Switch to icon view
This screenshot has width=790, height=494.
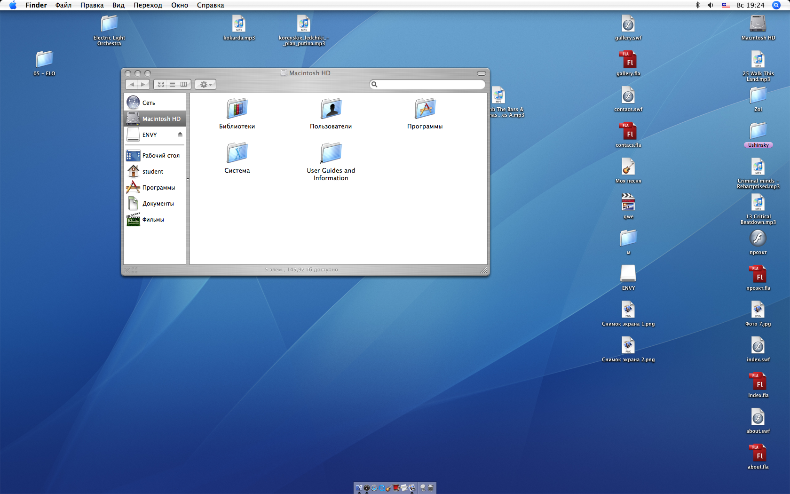point(161,84)
